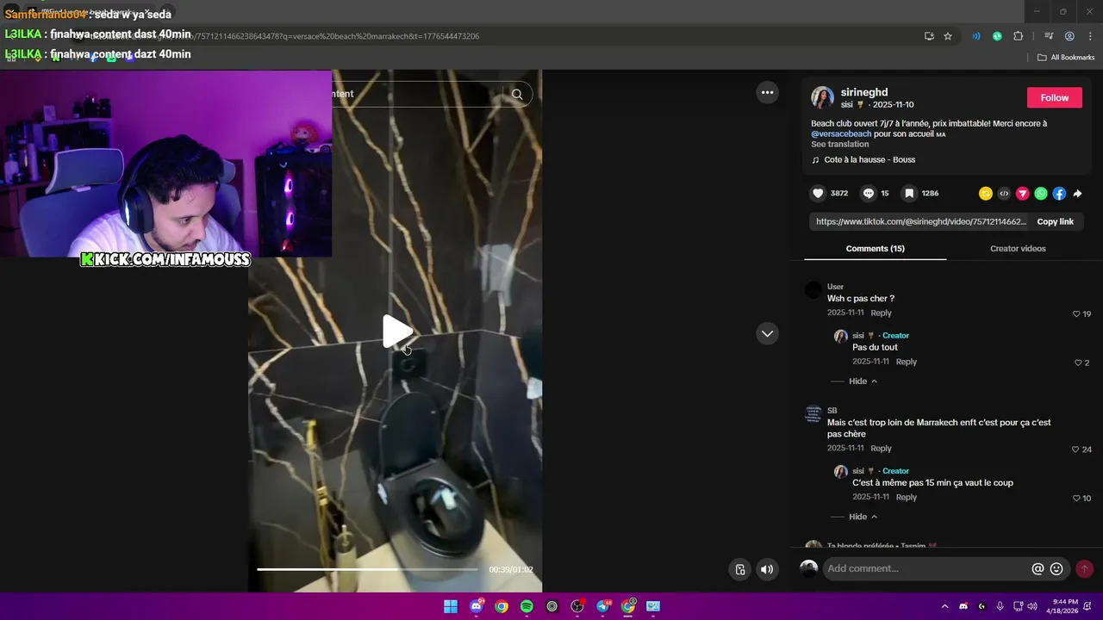Play the paused TikTok video
The height and width of the screenshot is (620, 1103).
click(x=396, y=332)
